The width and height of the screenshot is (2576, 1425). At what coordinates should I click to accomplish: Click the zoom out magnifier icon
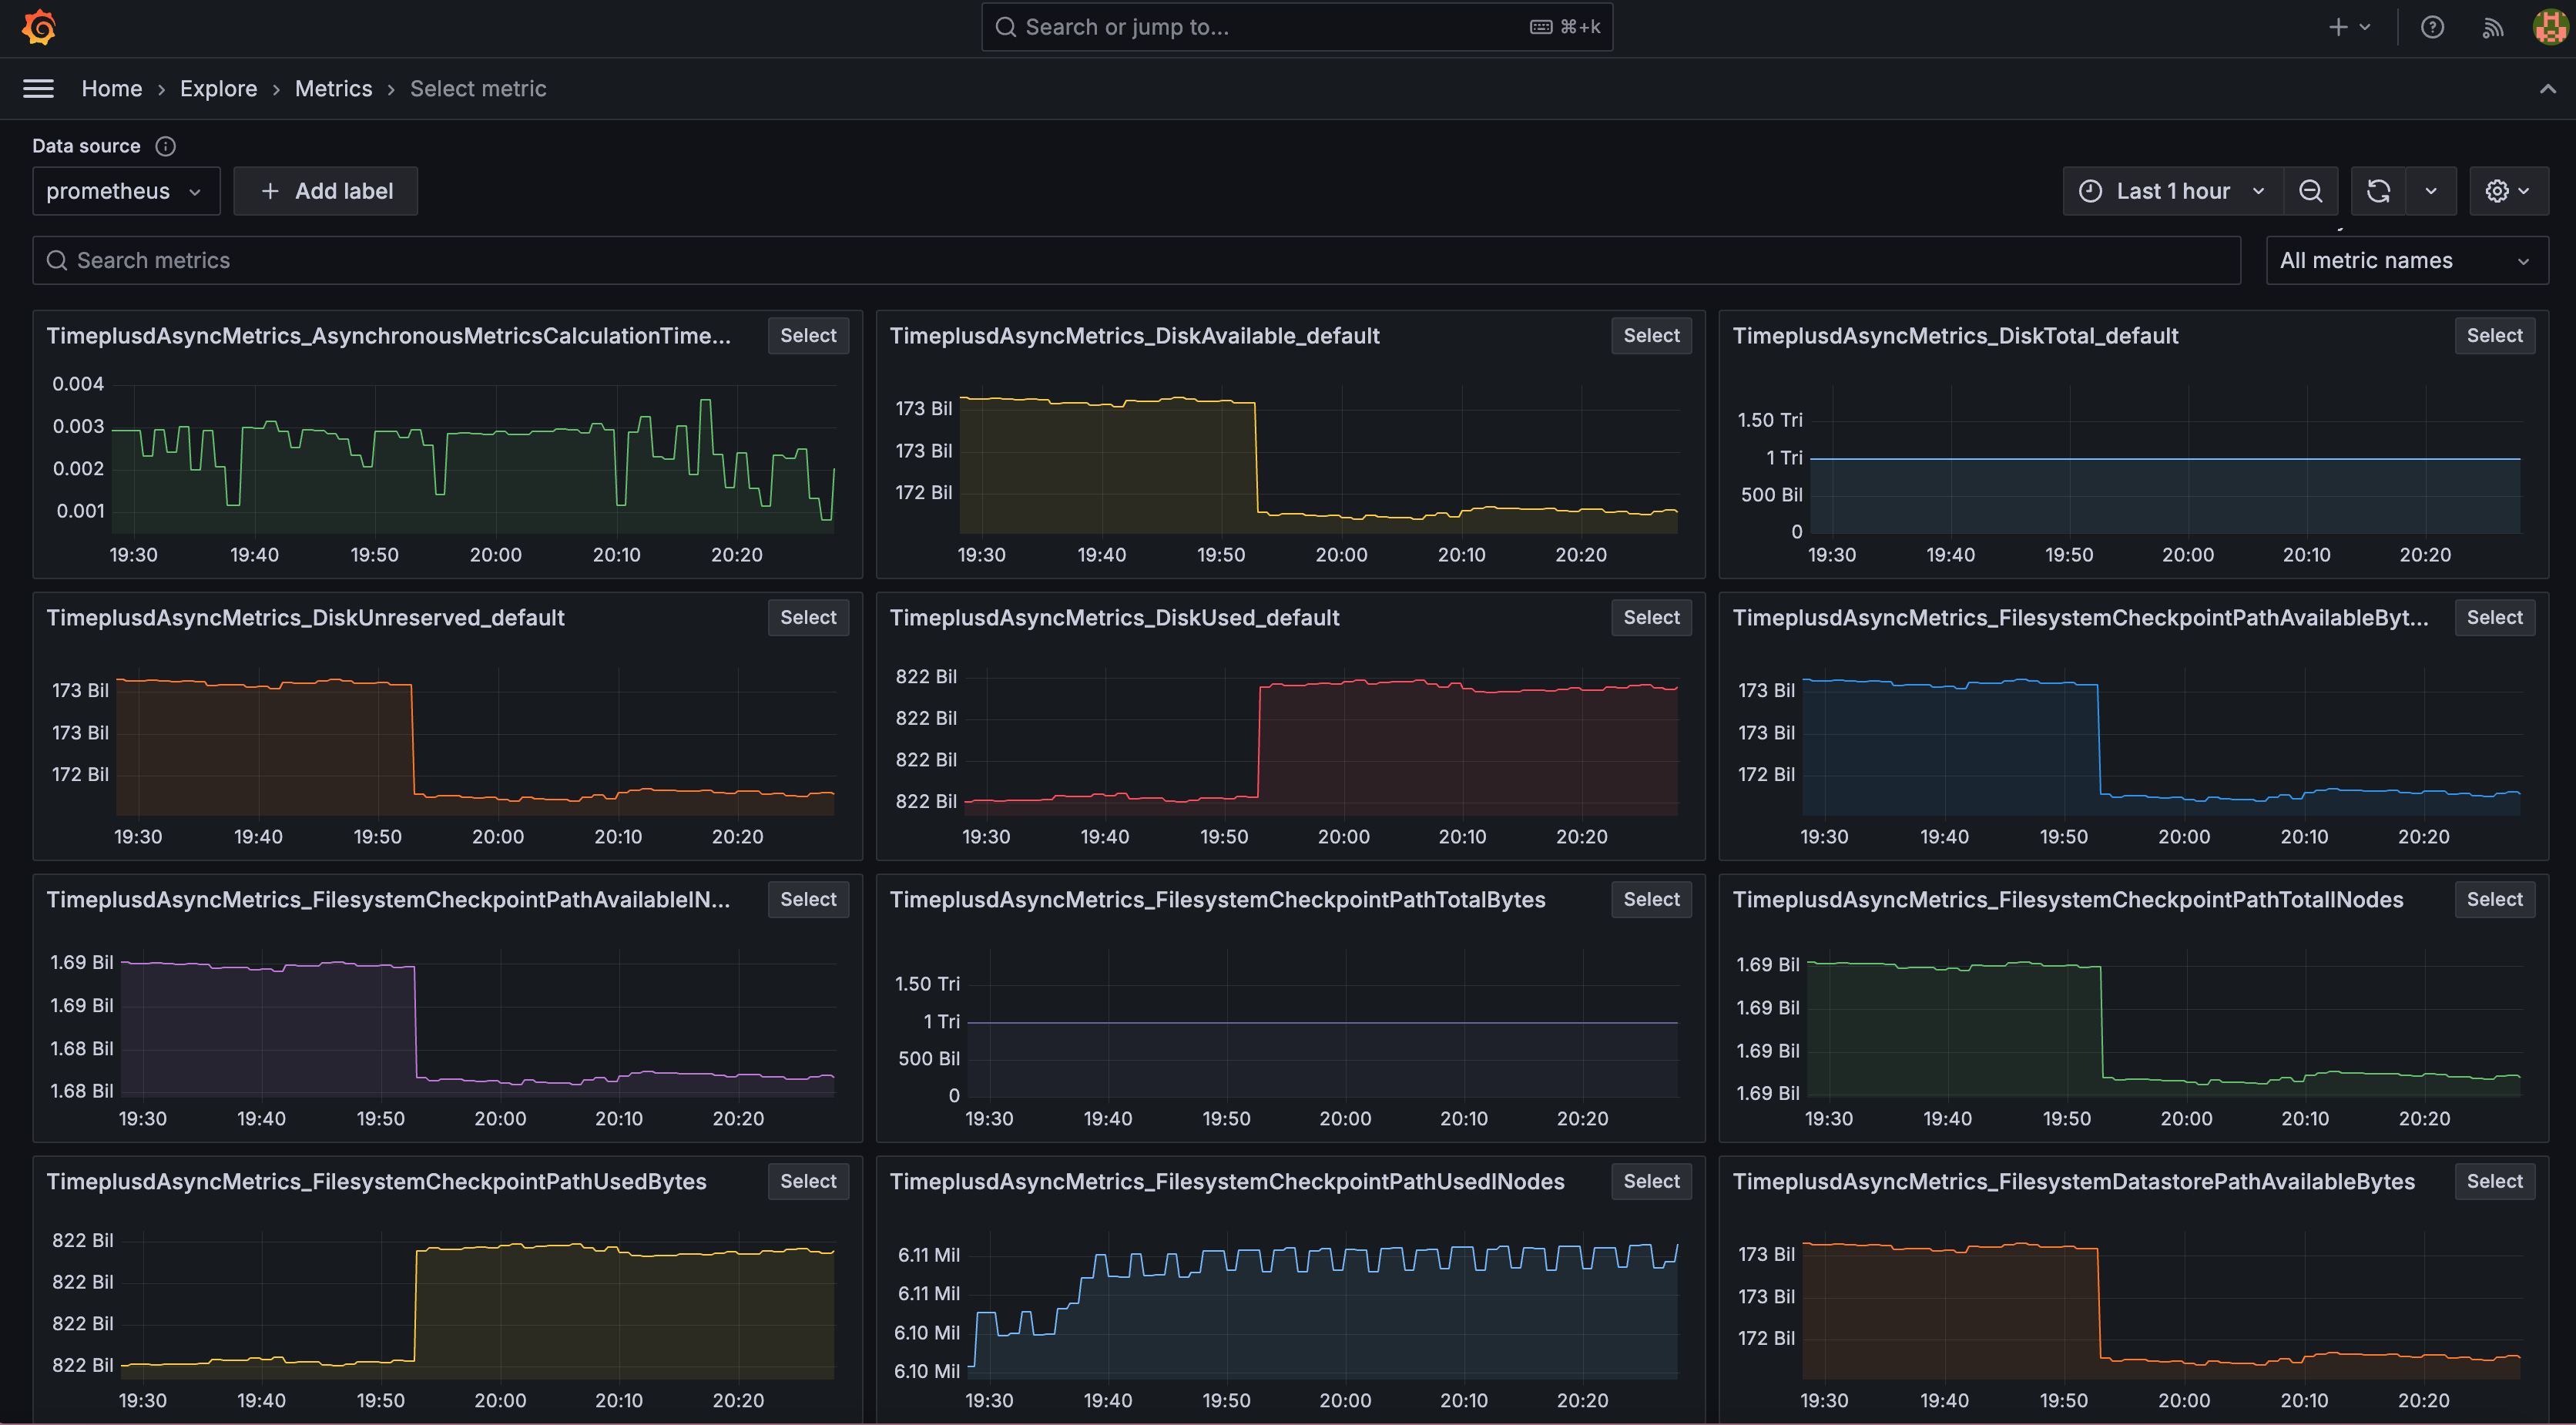tap(2311, 189)
